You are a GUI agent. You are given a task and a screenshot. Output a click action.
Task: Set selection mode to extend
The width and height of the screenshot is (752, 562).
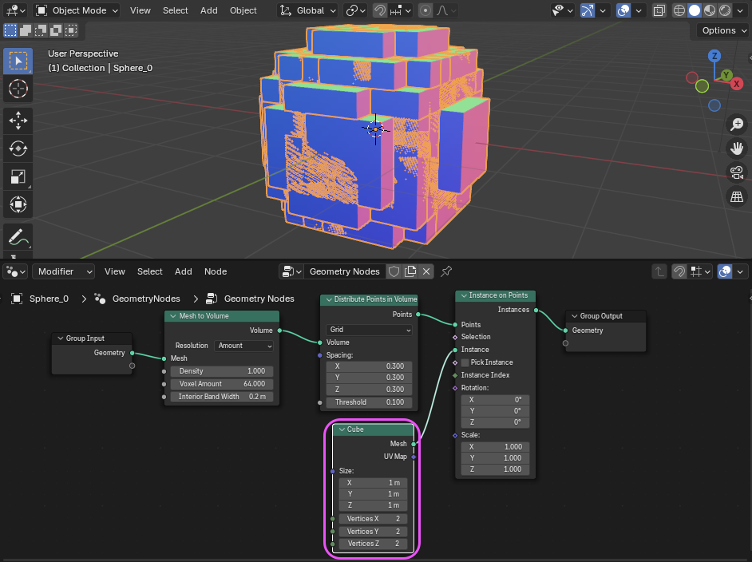click(x=26, y=30)
